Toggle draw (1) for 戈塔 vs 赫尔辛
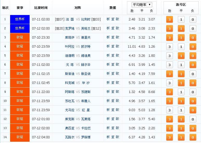 point(181,65)
